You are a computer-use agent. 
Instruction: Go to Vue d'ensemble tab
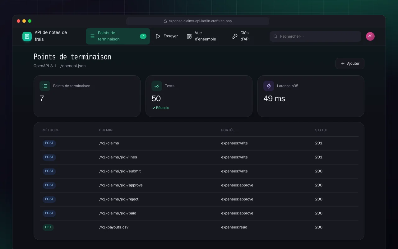205,36
